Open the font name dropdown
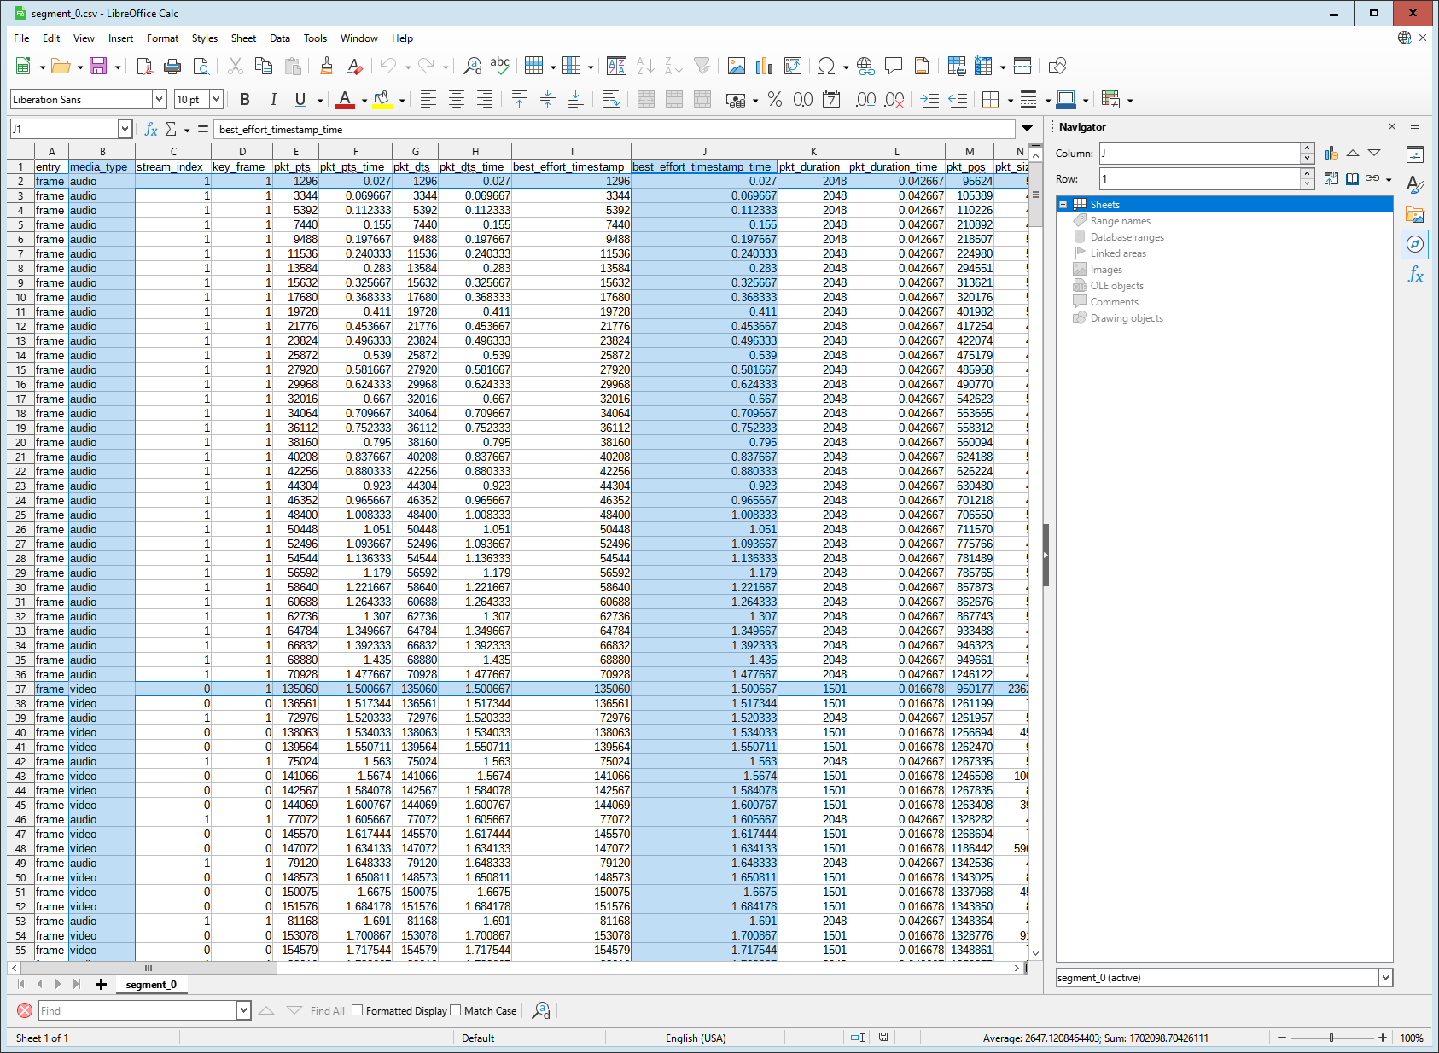1439x1053 pixels. (159, 100)
